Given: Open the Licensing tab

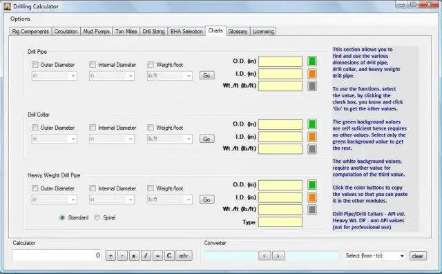Looking at the screenshot, I should tap(263, 32).
